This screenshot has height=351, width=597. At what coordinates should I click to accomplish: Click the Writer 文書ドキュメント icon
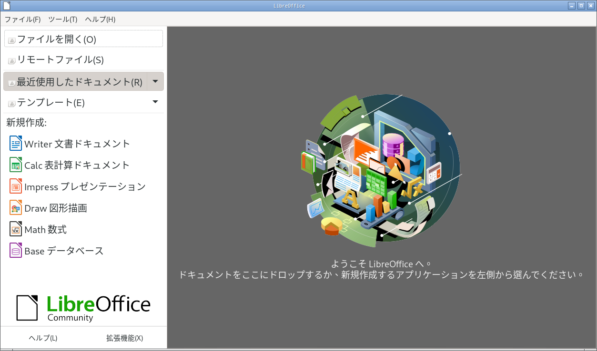(16, 144)
